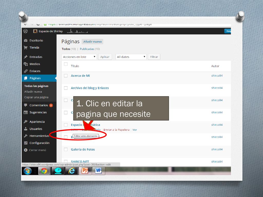Click the Entradas pushpin icon
The height and width of the screenshot is (197, 263).
[x=26, y=57]
